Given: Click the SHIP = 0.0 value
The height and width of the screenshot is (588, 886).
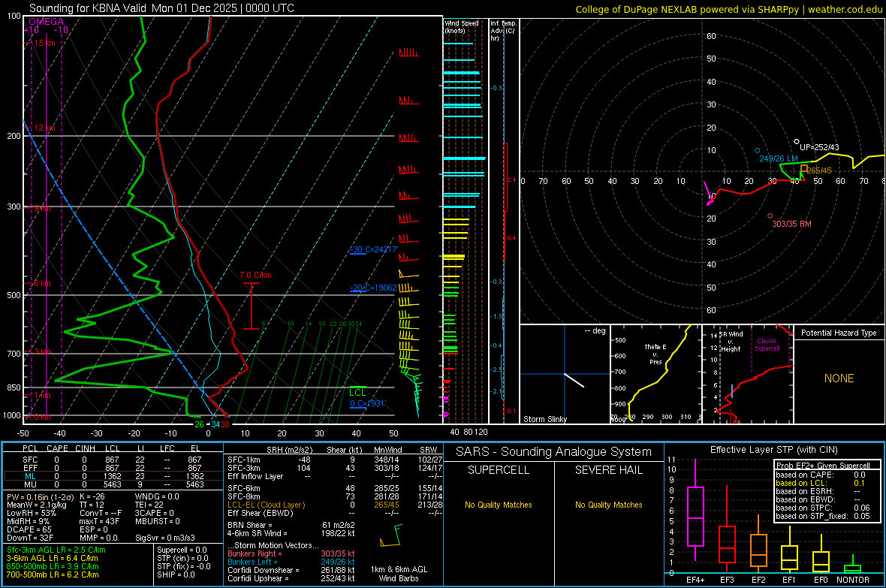Looking at the screenshot, I should [176, 574].
